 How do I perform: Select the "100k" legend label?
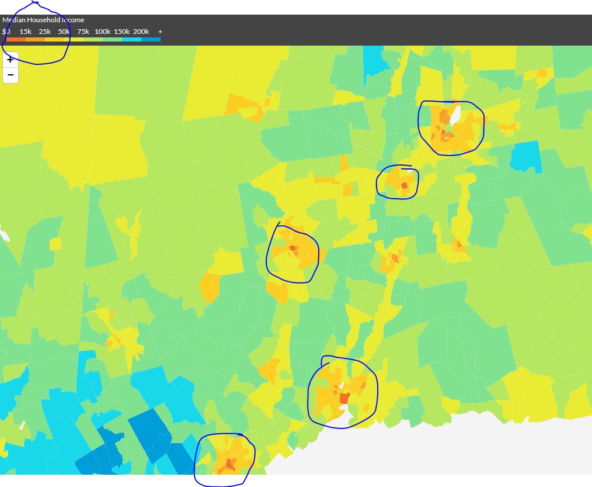tap(103, 31)
